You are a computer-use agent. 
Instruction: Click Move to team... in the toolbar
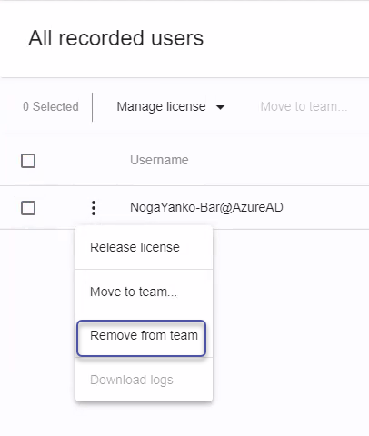pos(304,107)
